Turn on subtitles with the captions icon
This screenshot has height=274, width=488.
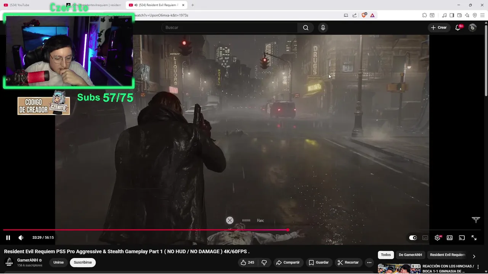[425, 237]
